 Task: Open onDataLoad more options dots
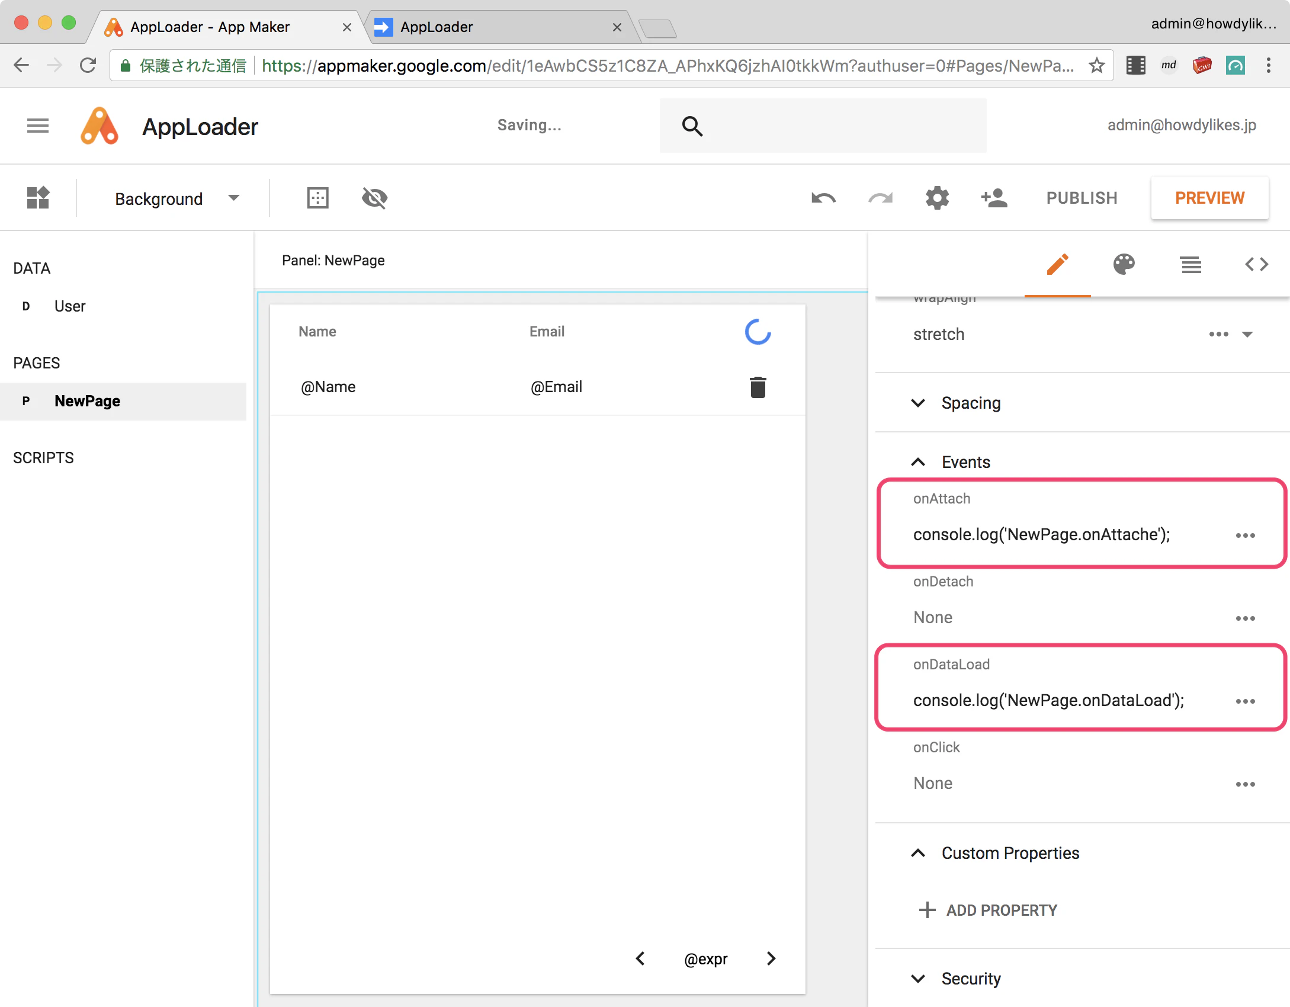pos(1245,701)
